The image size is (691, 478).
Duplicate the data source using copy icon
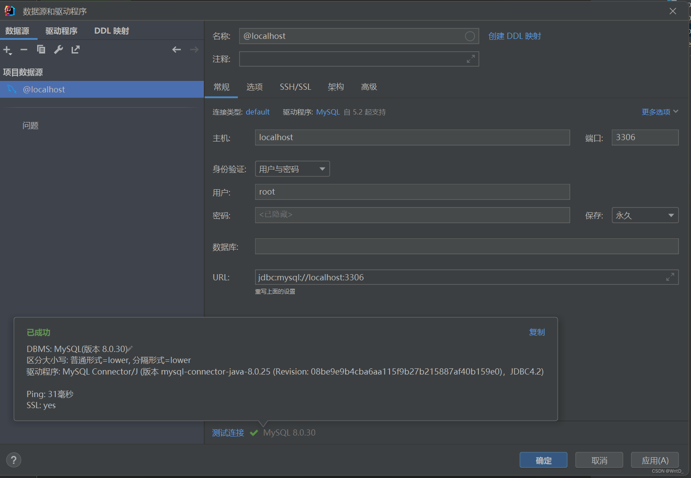click(41, 50)
